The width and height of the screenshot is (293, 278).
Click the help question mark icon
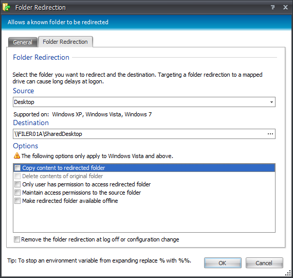click(x=272, y=7)
